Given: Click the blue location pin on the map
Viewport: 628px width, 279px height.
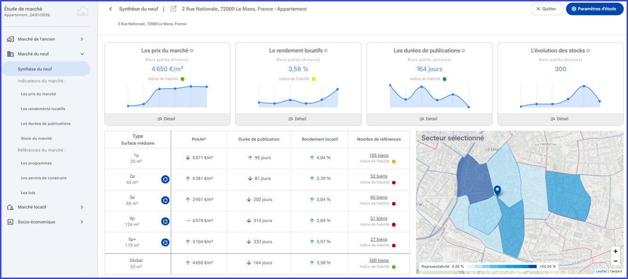Looking at the screenshot, I should pos(497,191).
